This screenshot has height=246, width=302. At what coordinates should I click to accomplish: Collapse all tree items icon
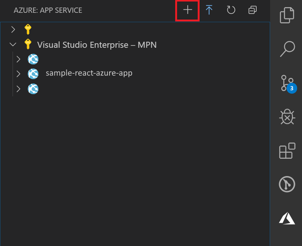[x=252, y=10]
